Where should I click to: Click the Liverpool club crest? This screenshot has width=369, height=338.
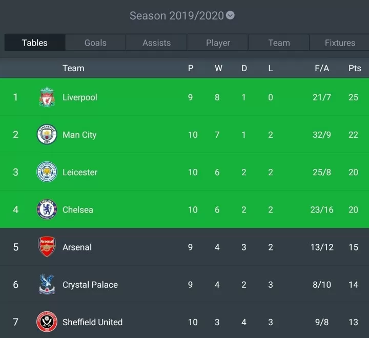click(47, 97)
